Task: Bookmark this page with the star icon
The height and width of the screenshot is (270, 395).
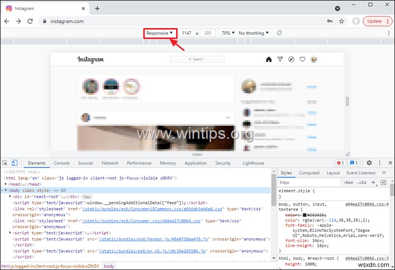Action: [x=341, y=21]
